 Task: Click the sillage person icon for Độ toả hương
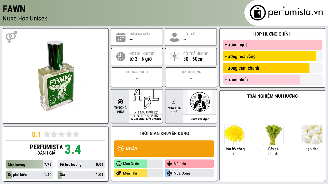[175, 57]
